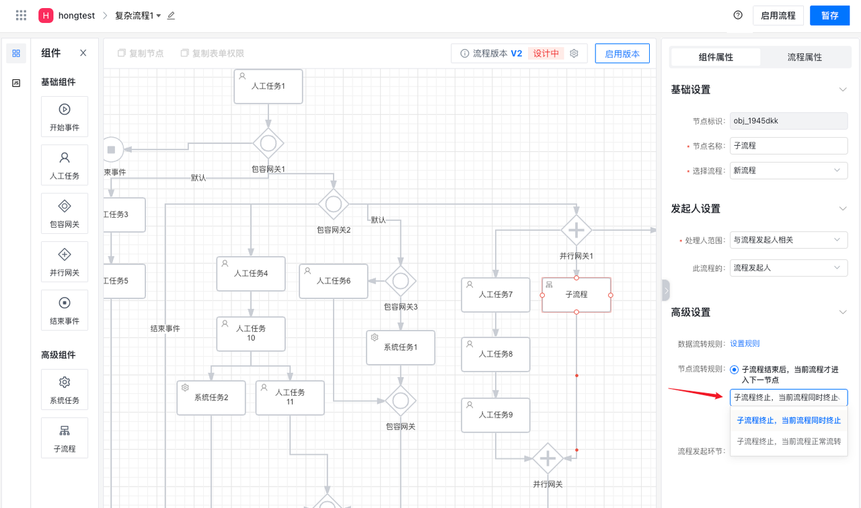861x508 pixels.
Task: Select the 系统任务 system task component
Action: 65,389
